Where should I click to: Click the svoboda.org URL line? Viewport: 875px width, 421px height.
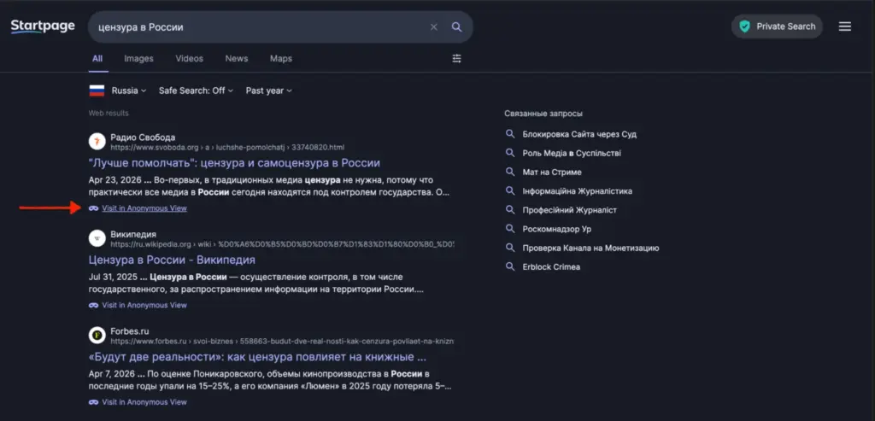tap(227, 148)
